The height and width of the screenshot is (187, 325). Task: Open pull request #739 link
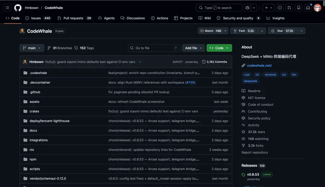coord(190,83)
